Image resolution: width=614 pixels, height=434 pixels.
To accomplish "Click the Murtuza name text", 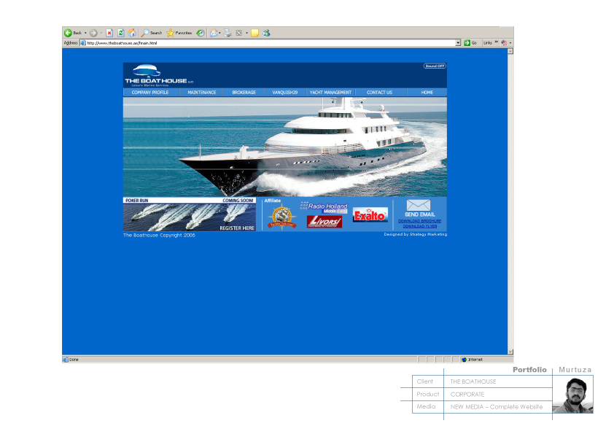I will pyautogui.click(x=575, y=370).
